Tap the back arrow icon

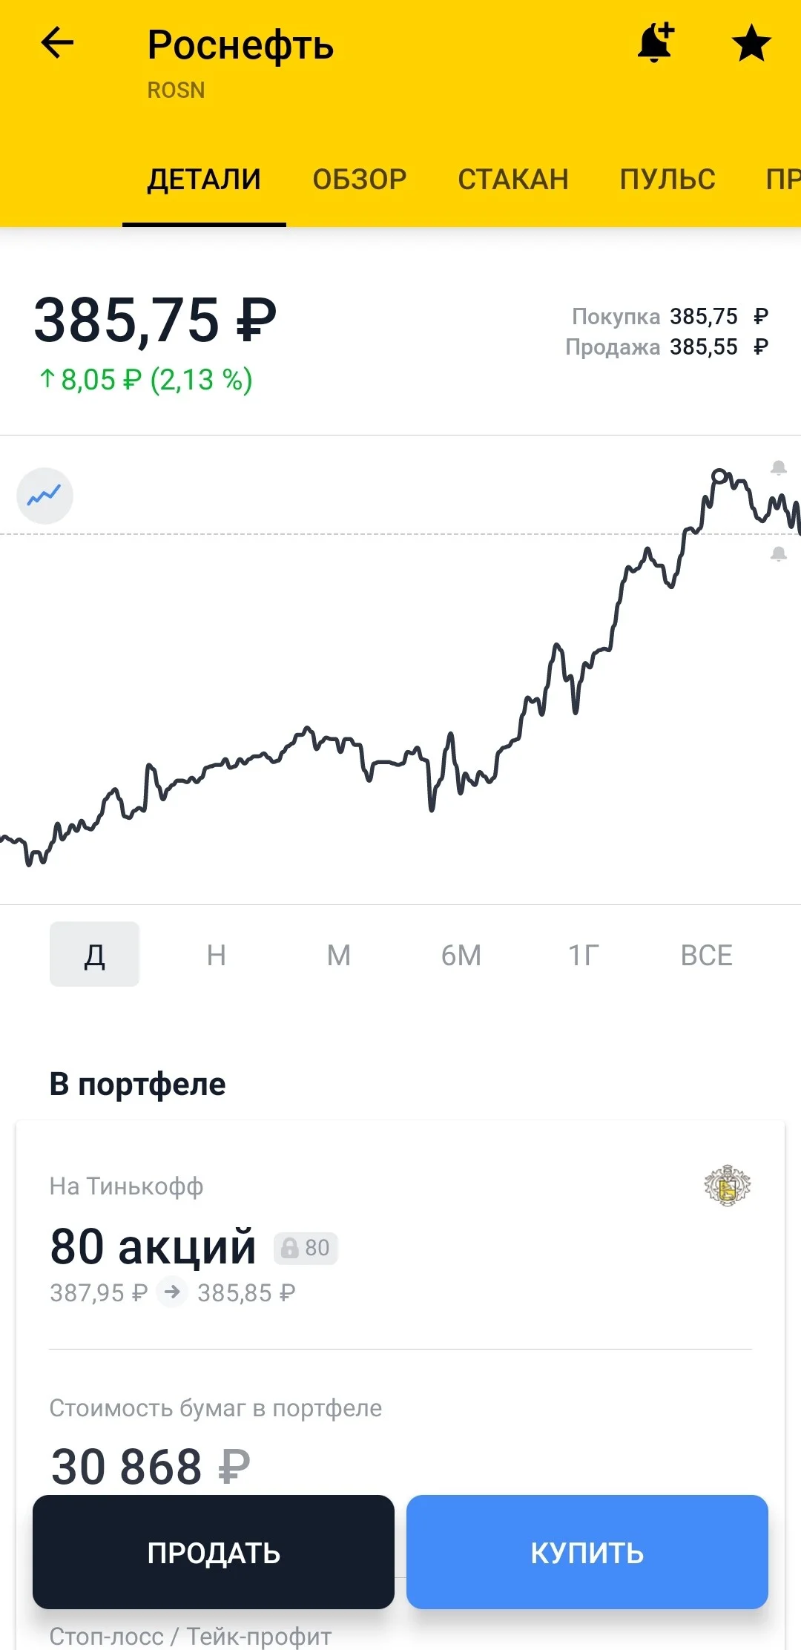57,43
